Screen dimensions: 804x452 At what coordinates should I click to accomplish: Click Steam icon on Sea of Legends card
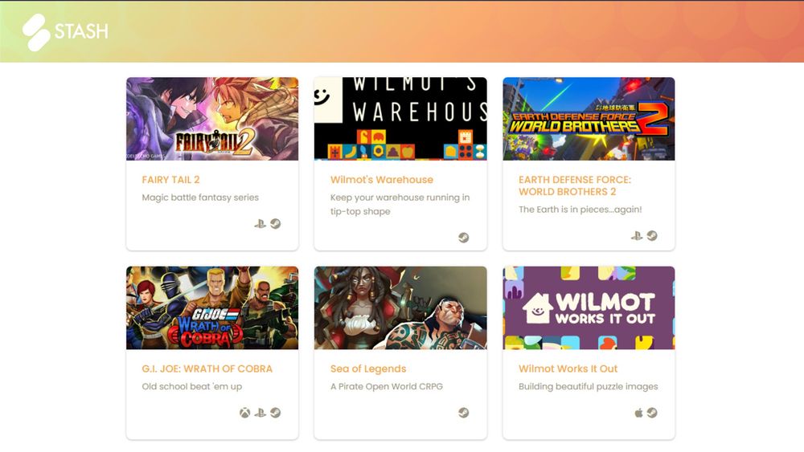(464, 413)
